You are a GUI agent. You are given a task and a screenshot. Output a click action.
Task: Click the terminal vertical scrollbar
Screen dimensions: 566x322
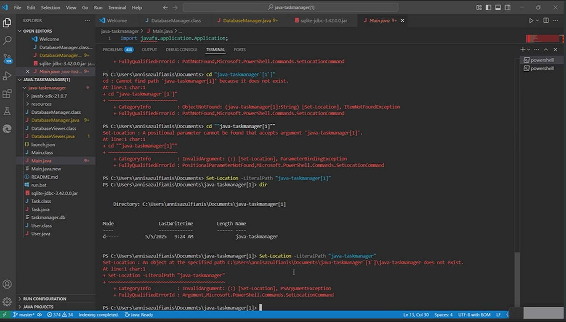coord(517,279)
